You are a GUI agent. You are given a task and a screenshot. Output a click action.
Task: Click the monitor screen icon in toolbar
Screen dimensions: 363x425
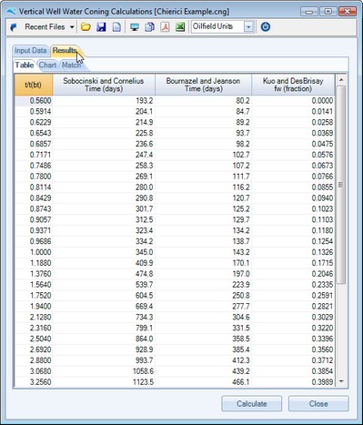[x=135, y=27]
